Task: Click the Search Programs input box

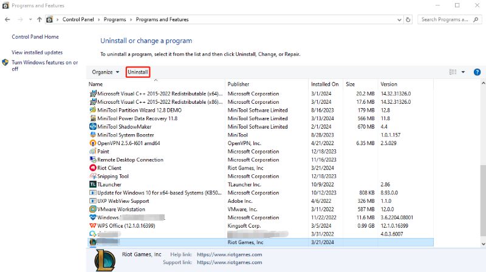Action: [x=445, y=19]
